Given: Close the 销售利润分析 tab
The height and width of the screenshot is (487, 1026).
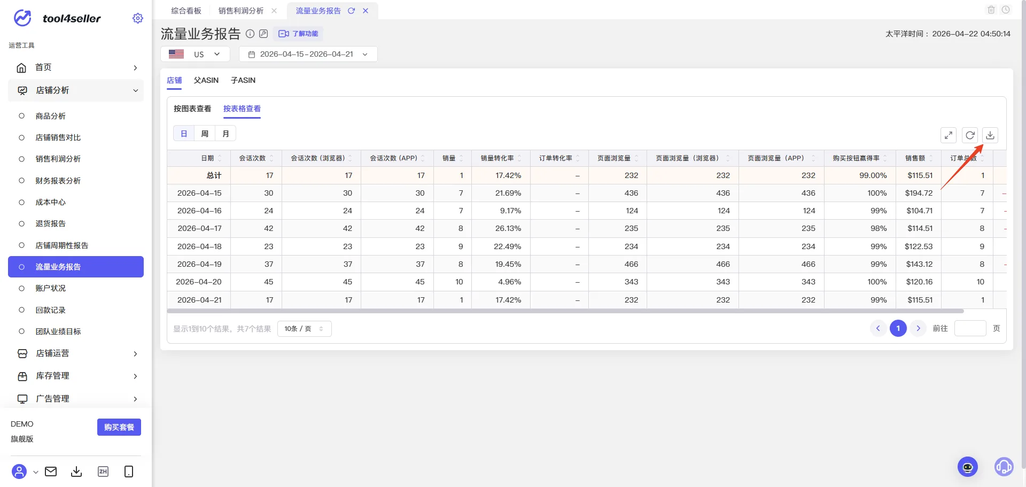Looking at the screenshot, I should [274, 11].
